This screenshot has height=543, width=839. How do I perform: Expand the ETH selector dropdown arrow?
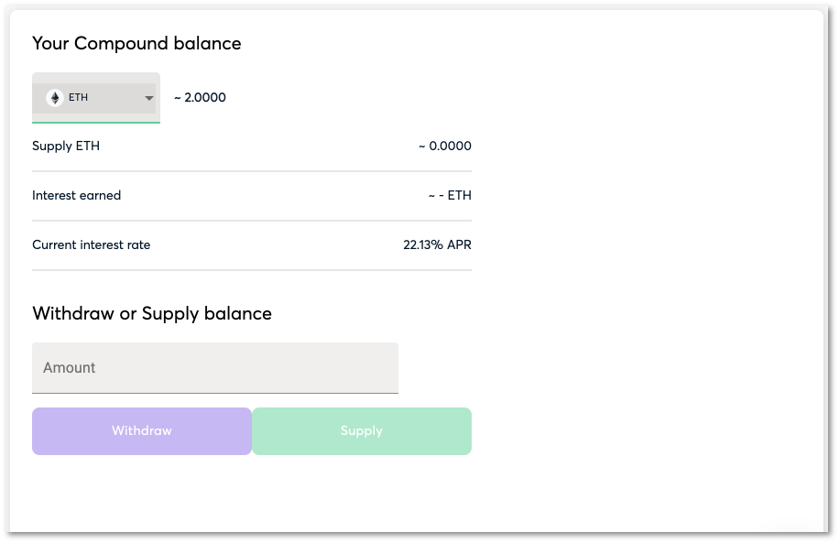tap(148, 98)
